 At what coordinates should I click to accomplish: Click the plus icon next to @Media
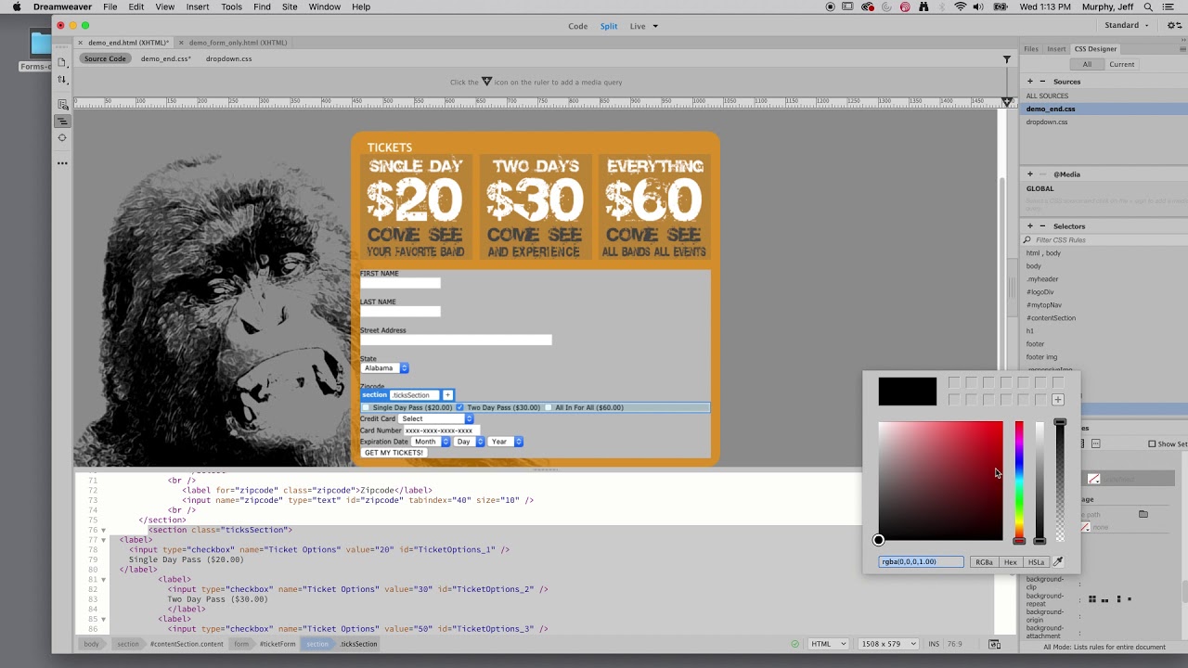pos(1029,174)
